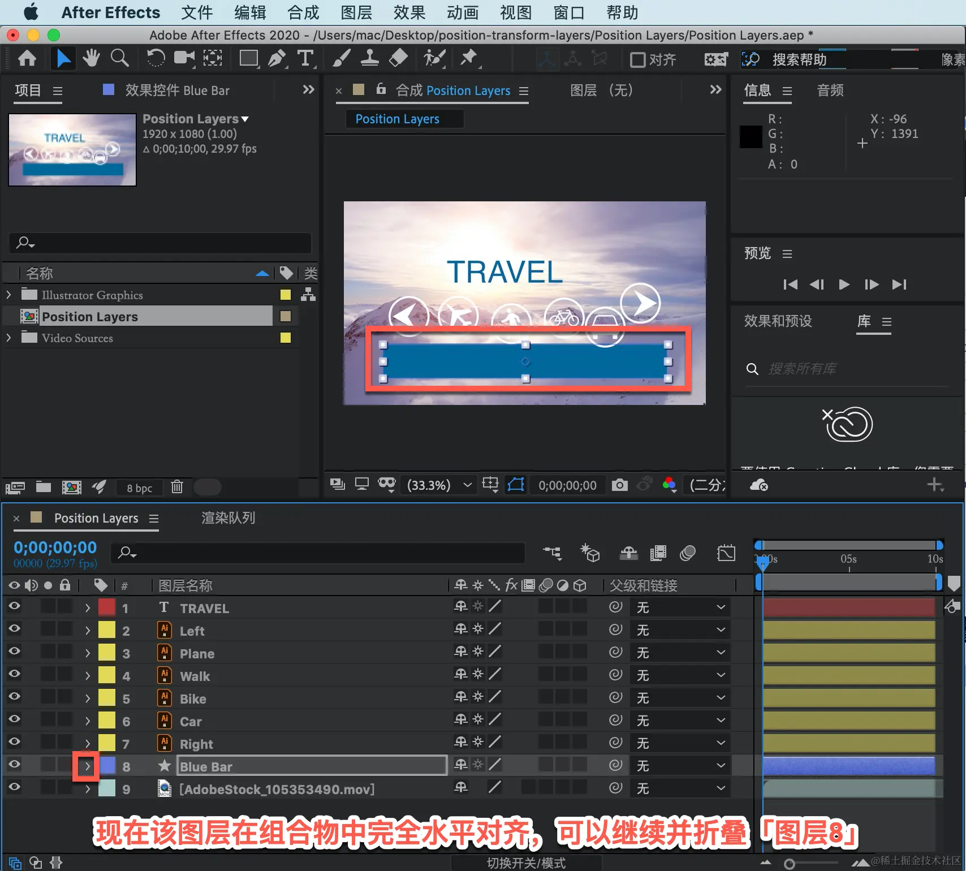Click the Position Layers breadcrumb in viewer
Screen dimensions: 966x871
(397, 119)
